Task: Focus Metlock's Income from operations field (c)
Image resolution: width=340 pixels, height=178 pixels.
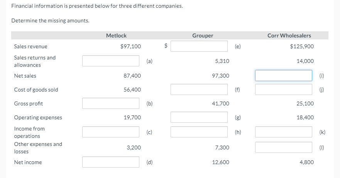Action: [111, 132]
